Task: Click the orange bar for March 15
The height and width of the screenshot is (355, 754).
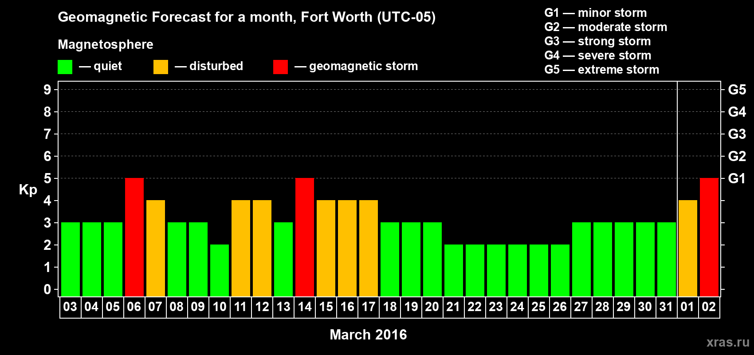Action: [x=326, y=248]
